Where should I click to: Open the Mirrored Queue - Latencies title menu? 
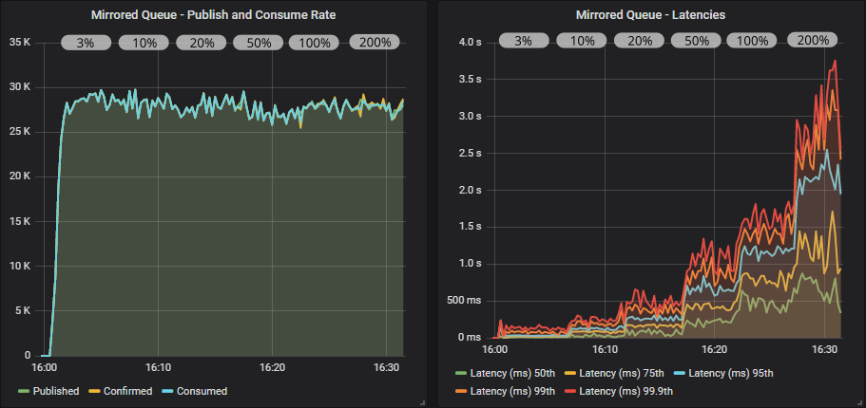click(650, 14)
